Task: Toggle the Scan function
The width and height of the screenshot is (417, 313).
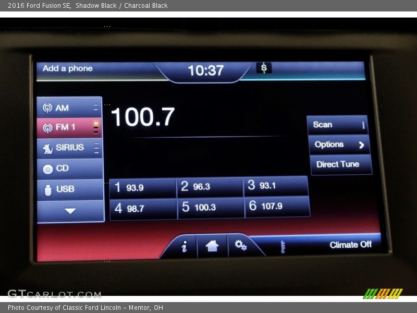Action: tap(337, 125)
